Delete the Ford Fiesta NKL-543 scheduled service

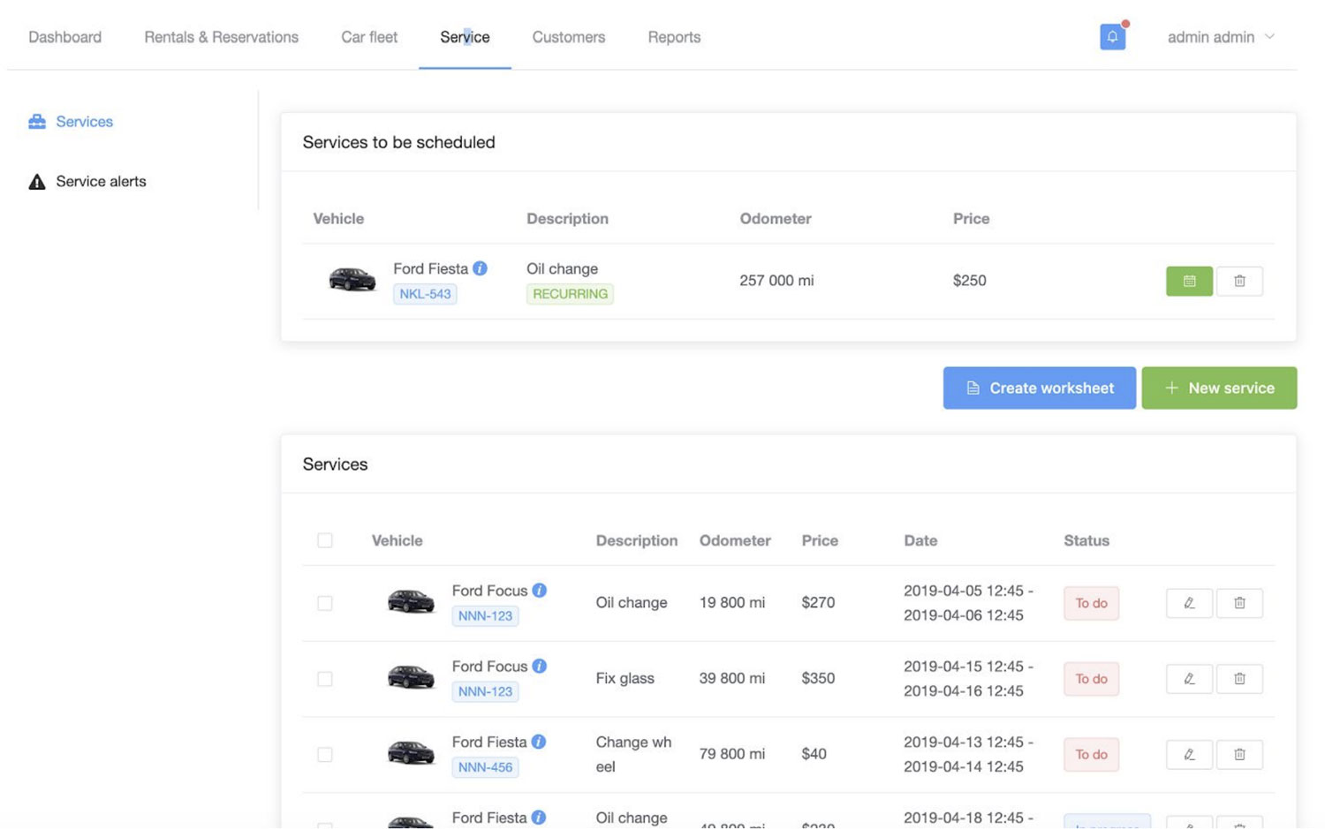[1239, 281]
